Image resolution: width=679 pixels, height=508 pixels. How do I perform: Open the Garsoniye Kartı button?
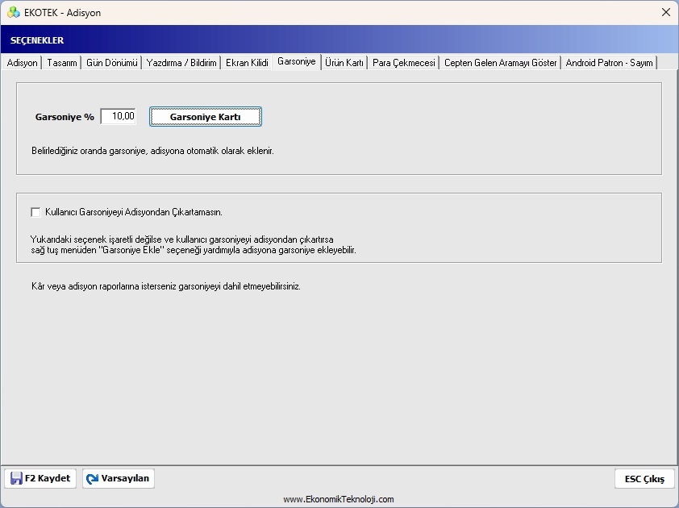tap(206, 117)
